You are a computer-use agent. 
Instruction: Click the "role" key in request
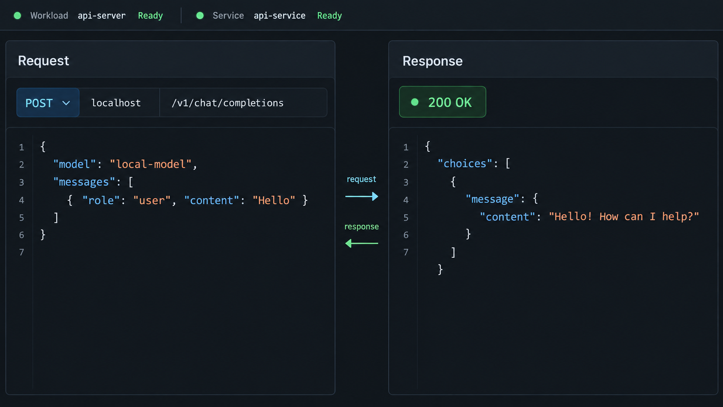(x=101, y=200)
